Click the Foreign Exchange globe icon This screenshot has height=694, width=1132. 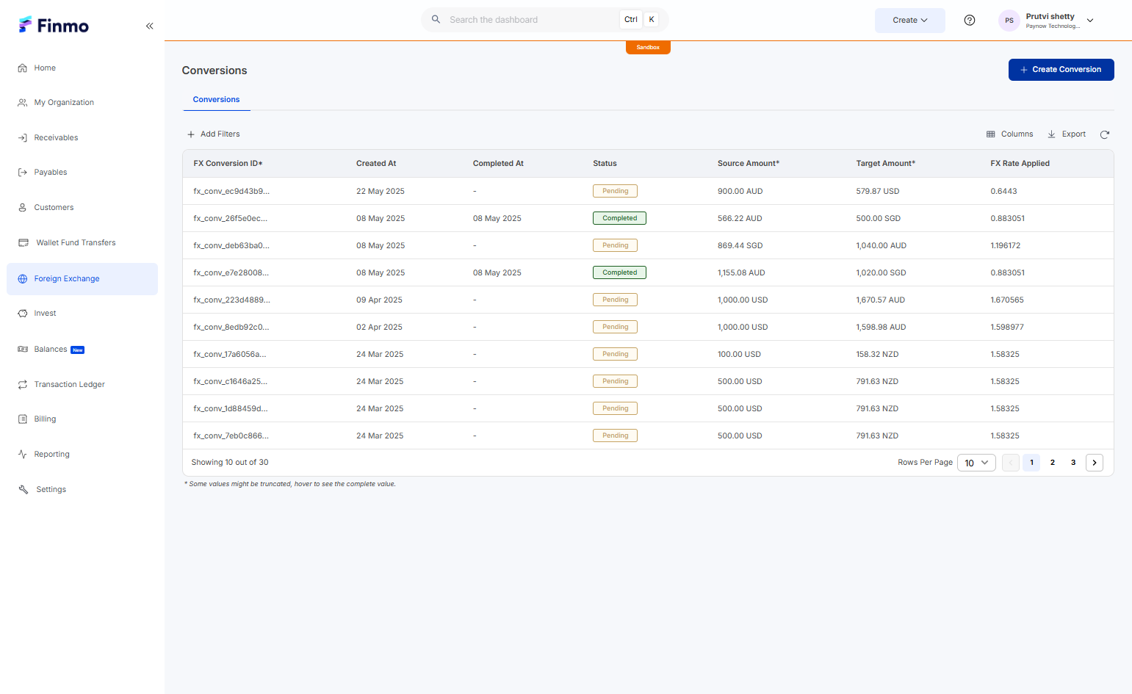click(23, 279)
